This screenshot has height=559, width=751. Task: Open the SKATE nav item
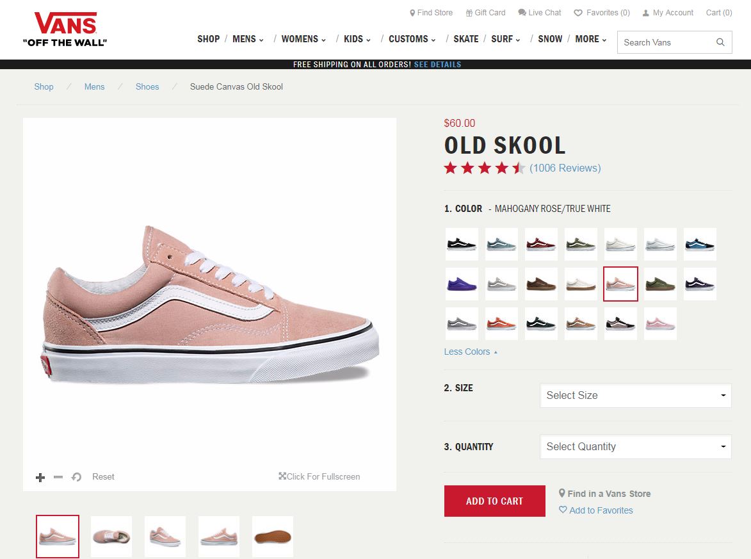tap(466, 39)
